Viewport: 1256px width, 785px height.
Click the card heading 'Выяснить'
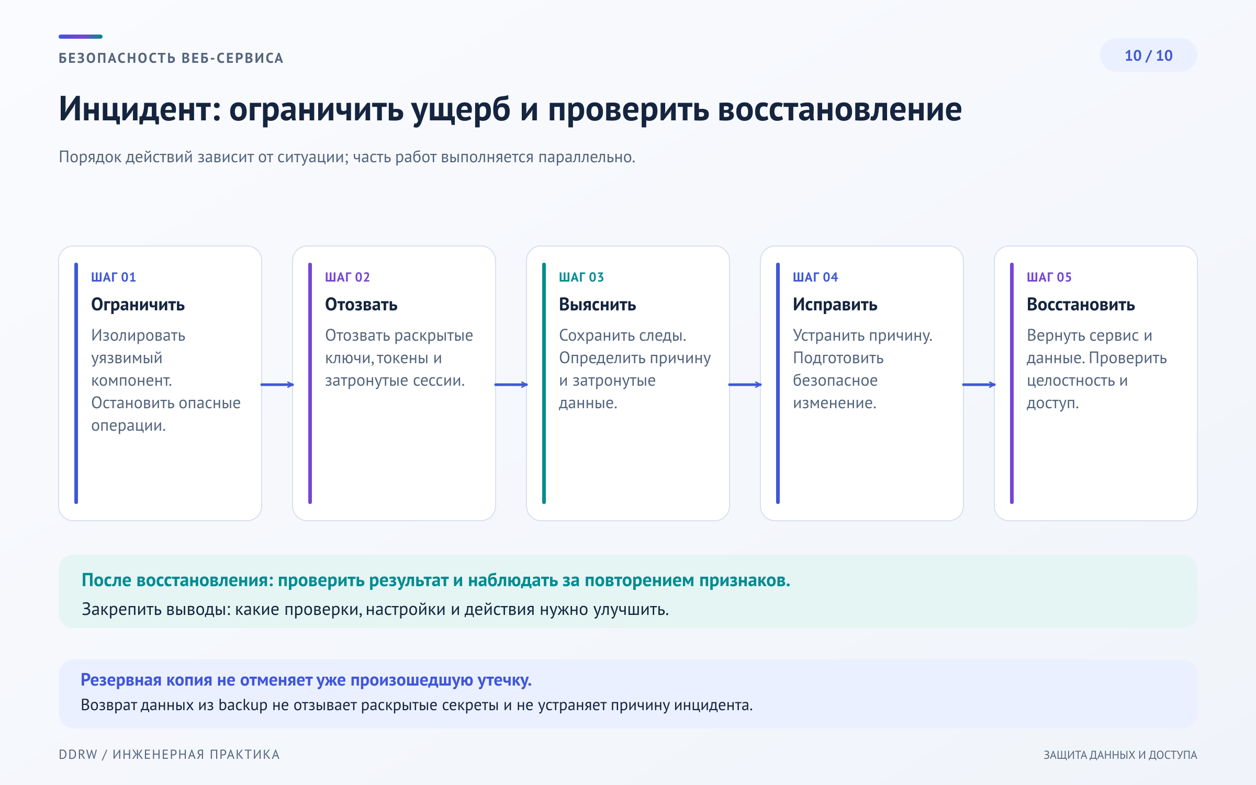tap(597, 305)
